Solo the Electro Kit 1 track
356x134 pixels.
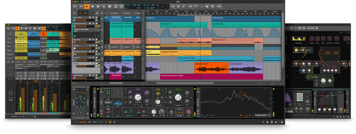pyautogui.click(x=93, y=18)
